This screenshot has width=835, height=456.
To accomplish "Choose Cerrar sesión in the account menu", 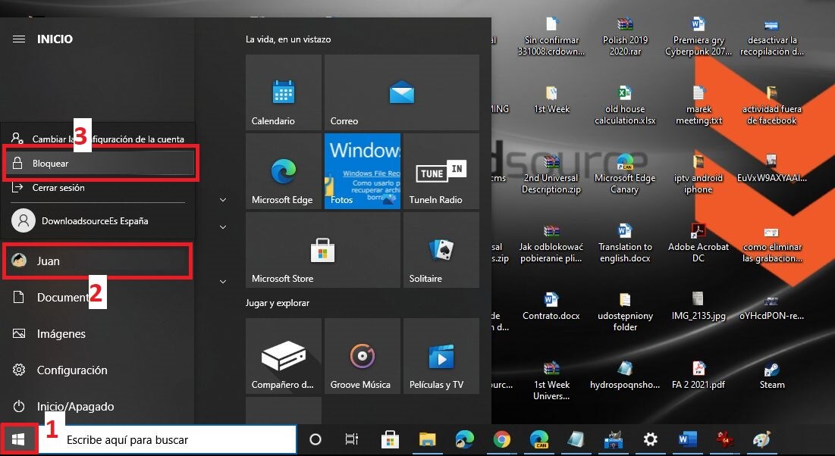I will pyautogui.click(x=98, y=188).
